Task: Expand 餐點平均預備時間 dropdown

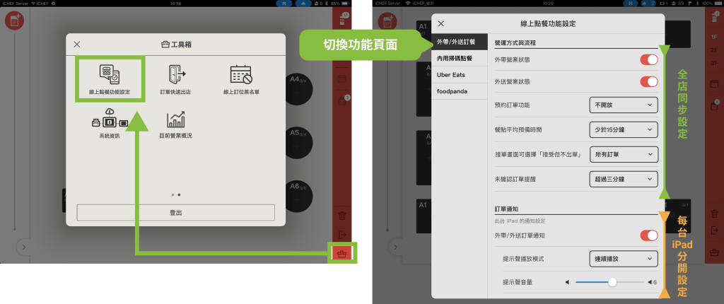Action: click(623, 130)
